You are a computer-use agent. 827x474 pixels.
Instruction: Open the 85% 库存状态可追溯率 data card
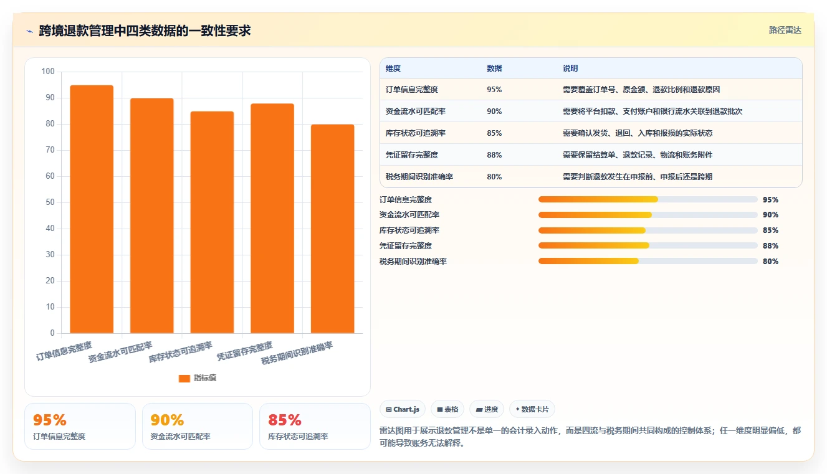[x=315, y=426]
